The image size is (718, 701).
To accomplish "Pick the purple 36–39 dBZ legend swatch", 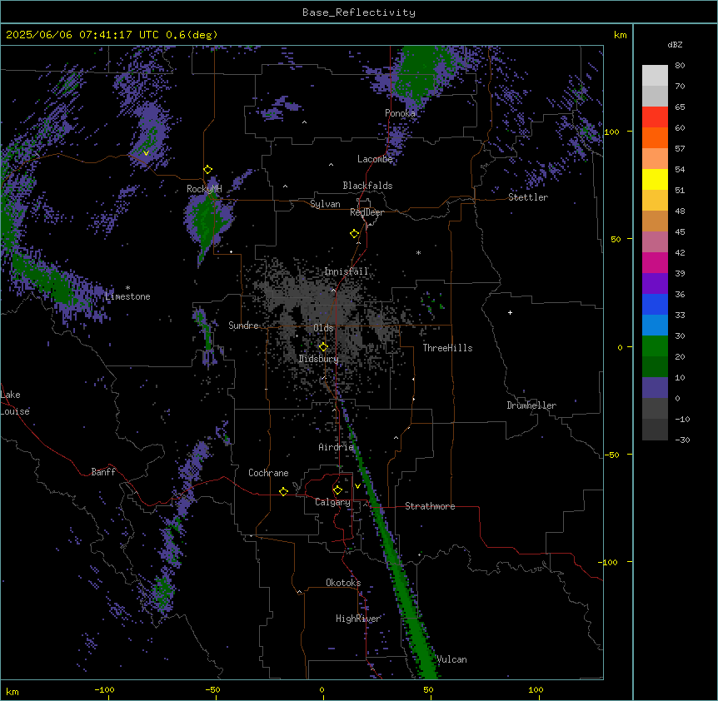I will 655,284.
